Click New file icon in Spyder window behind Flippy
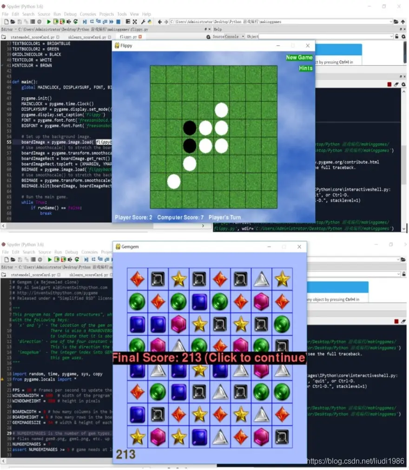Image resolution: width=409 pixels, height=470 pixels. pos(7,21)
